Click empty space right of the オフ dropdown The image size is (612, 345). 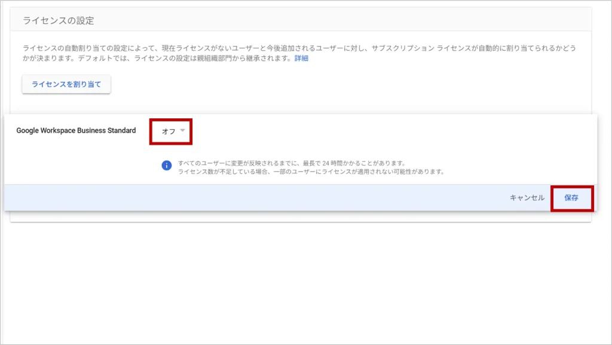(388, 131)
